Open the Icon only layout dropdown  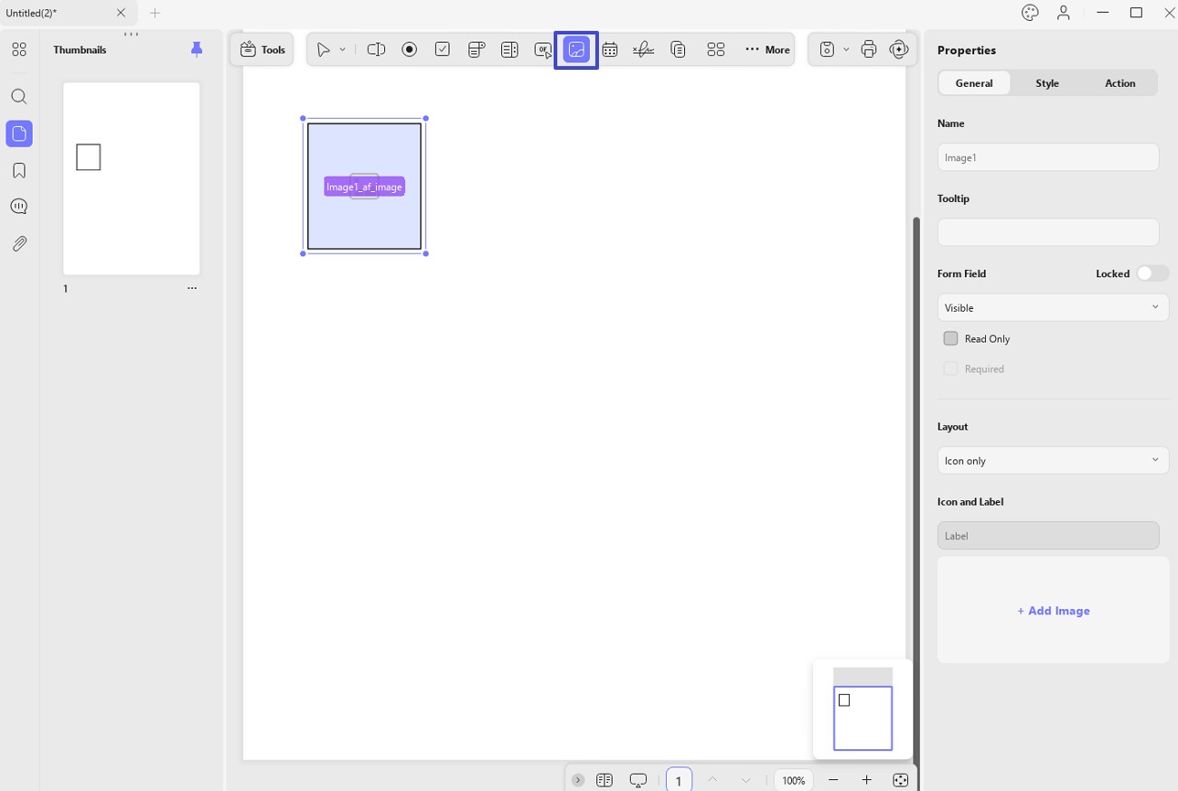(1053, 460)
